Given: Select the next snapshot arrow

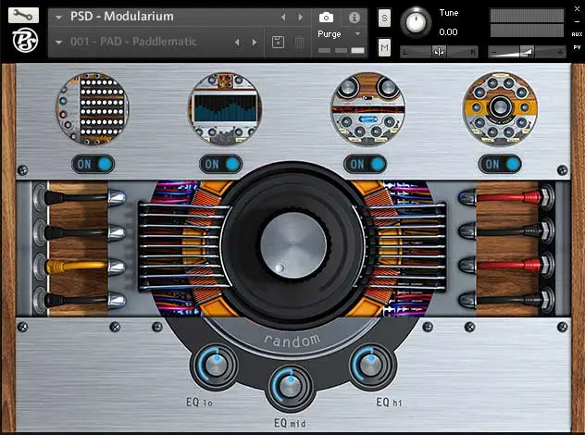Looking at the screenshot, I should click(255, 43).
